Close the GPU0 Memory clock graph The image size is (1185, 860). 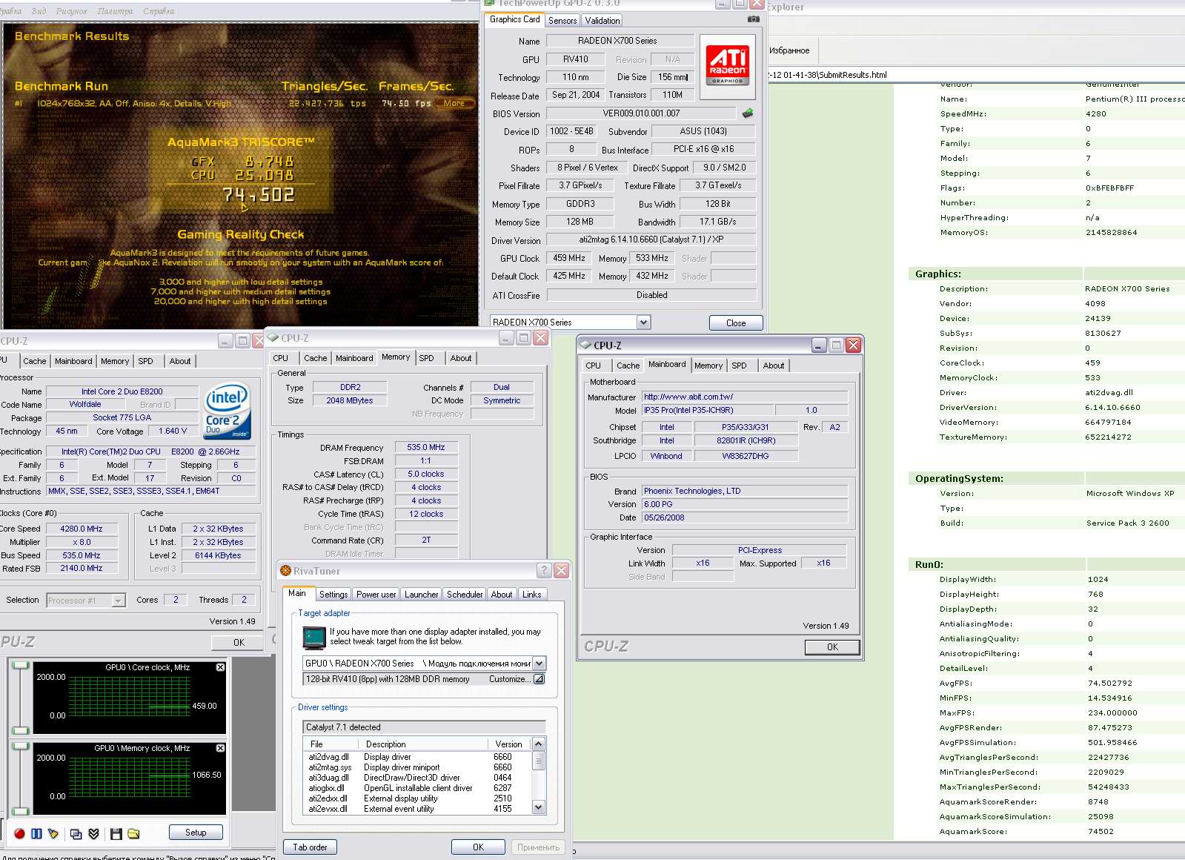point(220,748)
